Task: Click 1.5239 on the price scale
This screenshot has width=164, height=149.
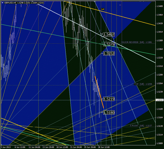Action: 160,92
